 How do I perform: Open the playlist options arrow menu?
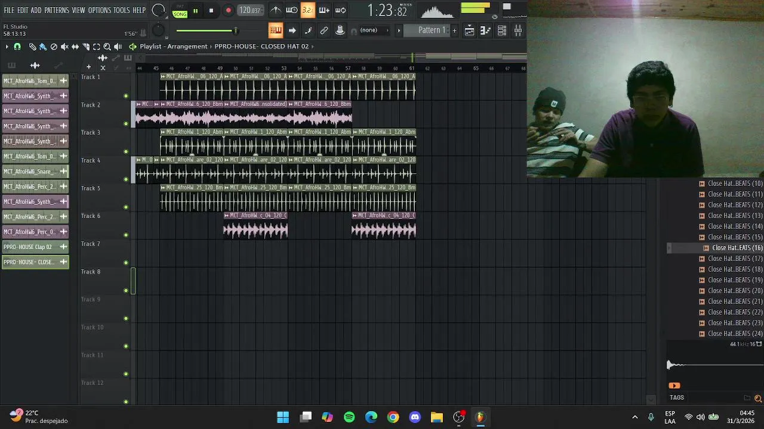tap(7, 46)
